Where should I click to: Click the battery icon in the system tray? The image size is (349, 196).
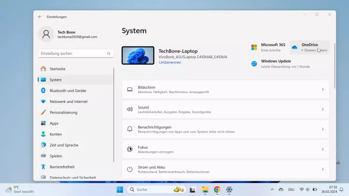315,189
